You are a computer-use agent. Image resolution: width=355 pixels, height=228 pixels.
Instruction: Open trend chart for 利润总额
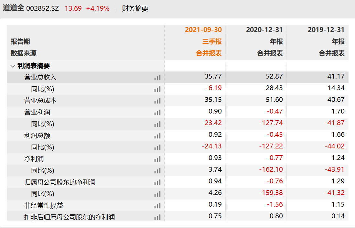click(157, 136)
